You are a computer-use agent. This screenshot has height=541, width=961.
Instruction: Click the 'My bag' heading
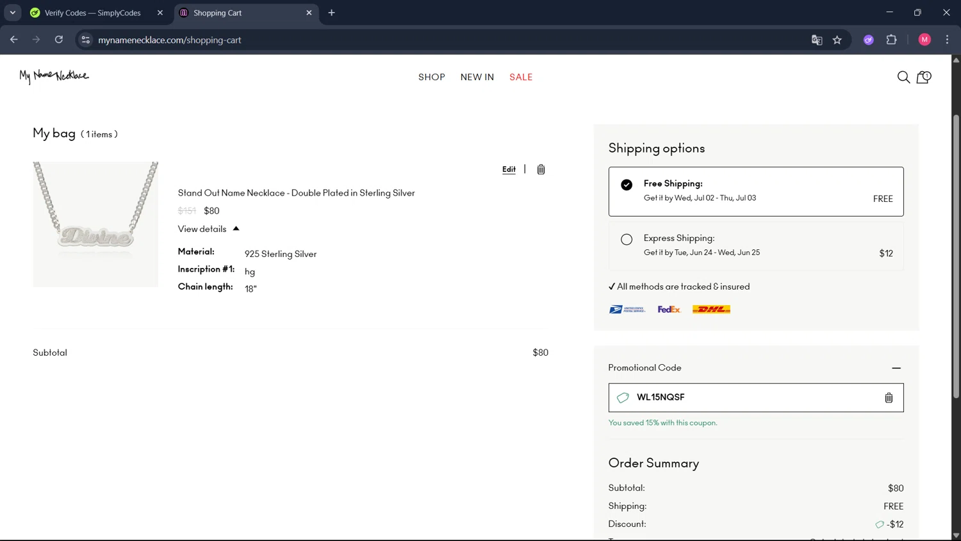click(54, 133)
